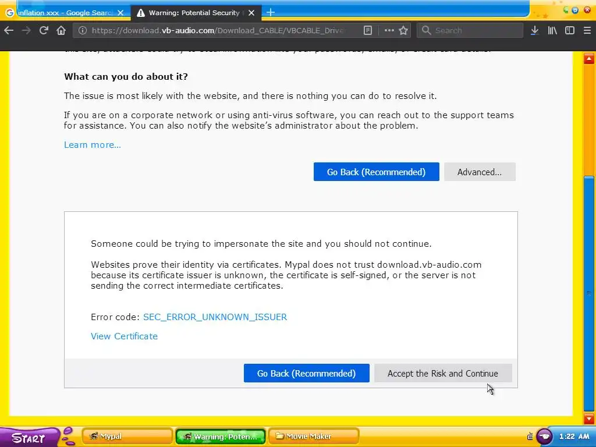Reload the current page

point(44,30)
